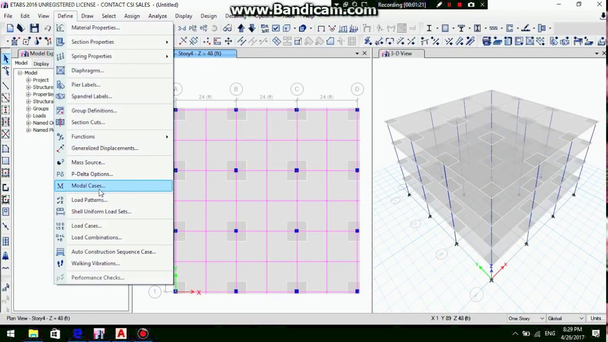Select Walking Vibrations menu item
Image resolution: width=608 pixels, height=342 pixels.
pyautogui.click(x=114, y=263)
